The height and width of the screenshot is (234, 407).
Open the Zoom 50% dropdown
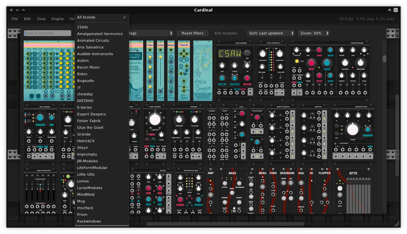click(314, 33)
